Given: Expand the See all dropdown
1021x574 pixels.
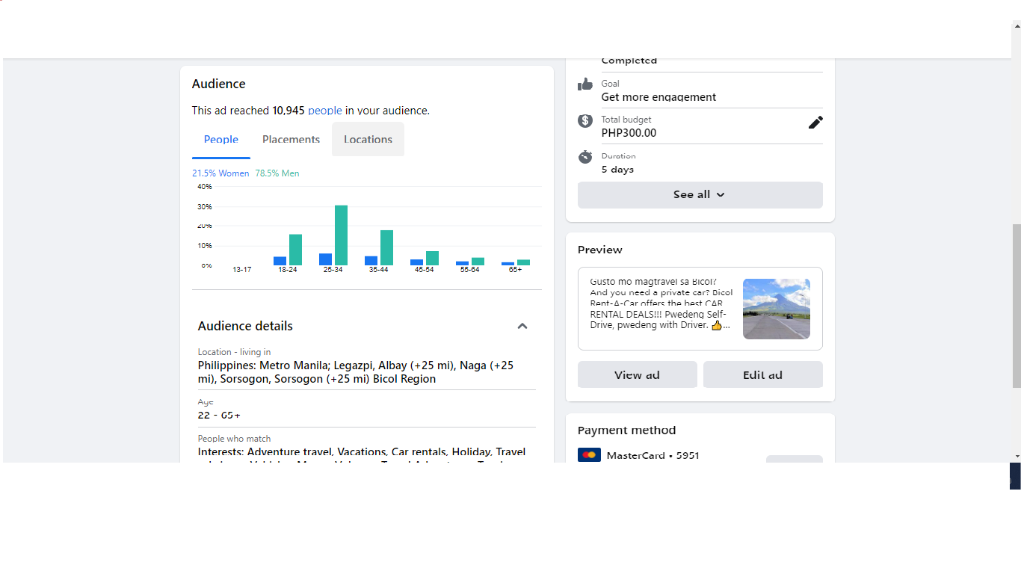Looking at the screenshot, I should click(700, 195).
